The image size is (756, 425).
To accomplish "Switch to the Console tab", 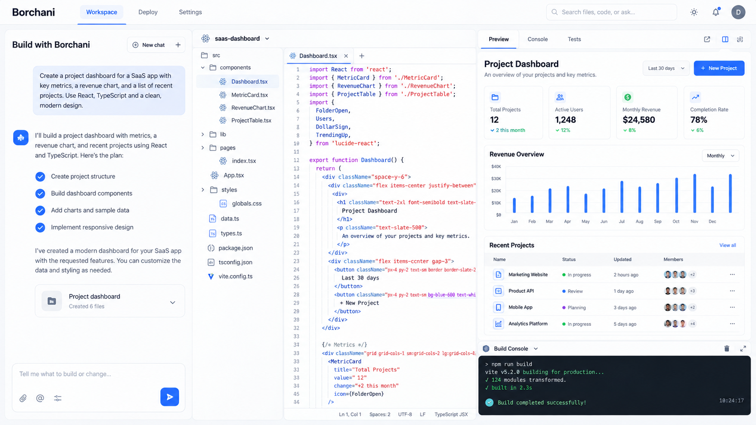I will tap(538, 39).
